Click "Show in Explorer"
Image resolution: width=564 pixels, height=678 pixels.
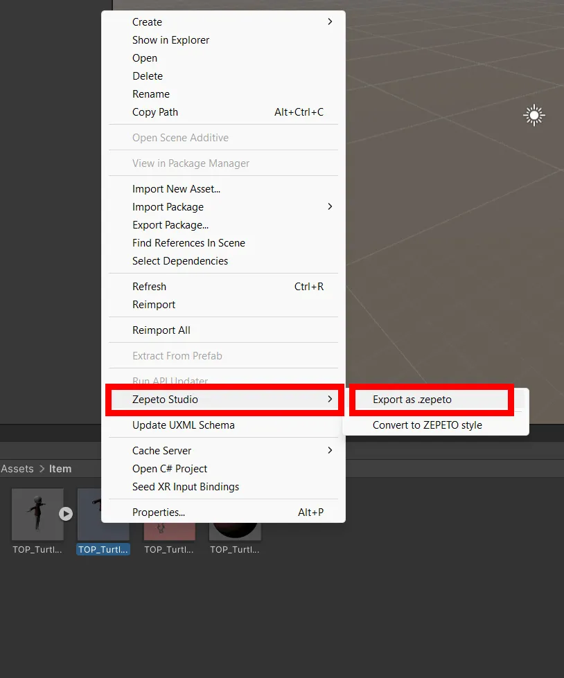pos(170,39)
